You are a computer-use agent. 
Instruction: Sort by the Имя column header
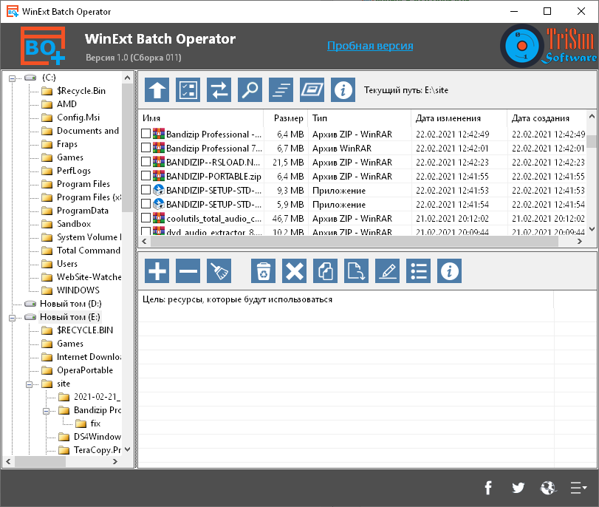click(x=201, y=118)
